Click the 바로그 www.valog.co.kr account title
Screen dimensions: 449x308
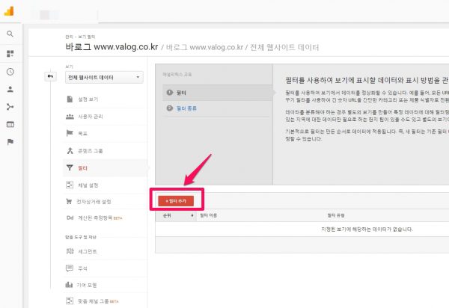112,47
